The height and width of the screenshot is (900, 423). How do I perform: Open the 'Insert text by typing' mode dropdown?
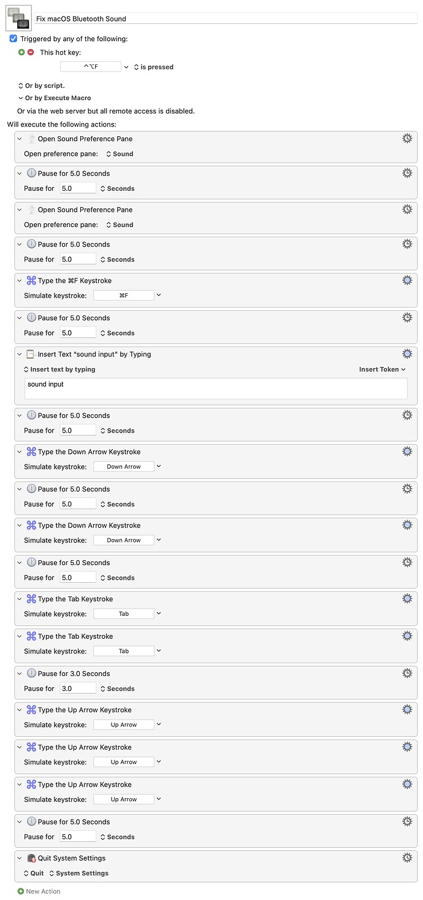point(59,369)
